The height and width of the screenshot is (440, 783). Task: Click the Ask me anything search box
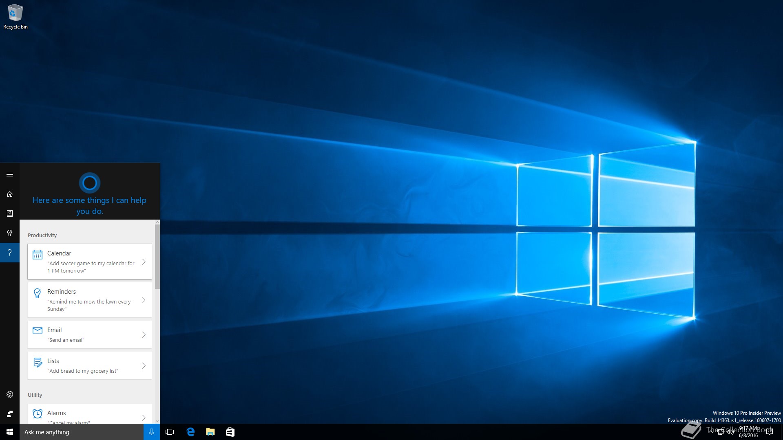82,432
